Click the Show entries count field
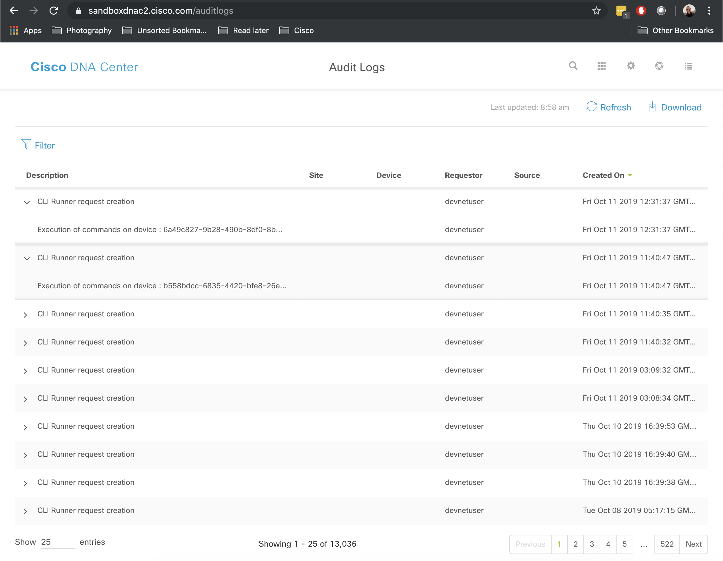 (x=57, y=542)
